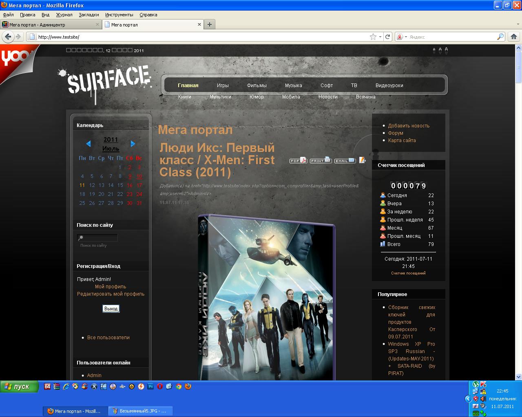The height and width of the screenshot is (417, 522).
Task: Launch Photoshop from quick launch bar
Action: coord(150,386)
